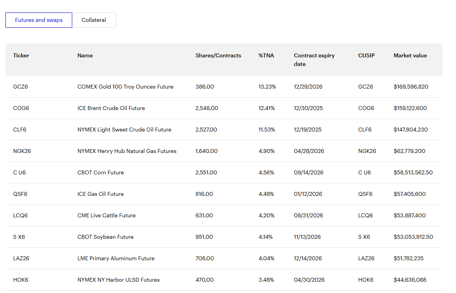The height and width of the screenshot is (293, 456).
Task: Click contracts value 2,548.00
Action: pos(207,108)
